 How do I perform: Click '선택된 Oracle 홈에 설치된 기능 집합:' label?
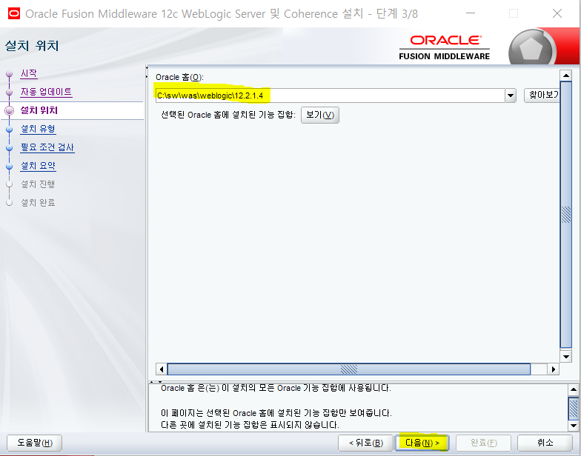(228, 115)
